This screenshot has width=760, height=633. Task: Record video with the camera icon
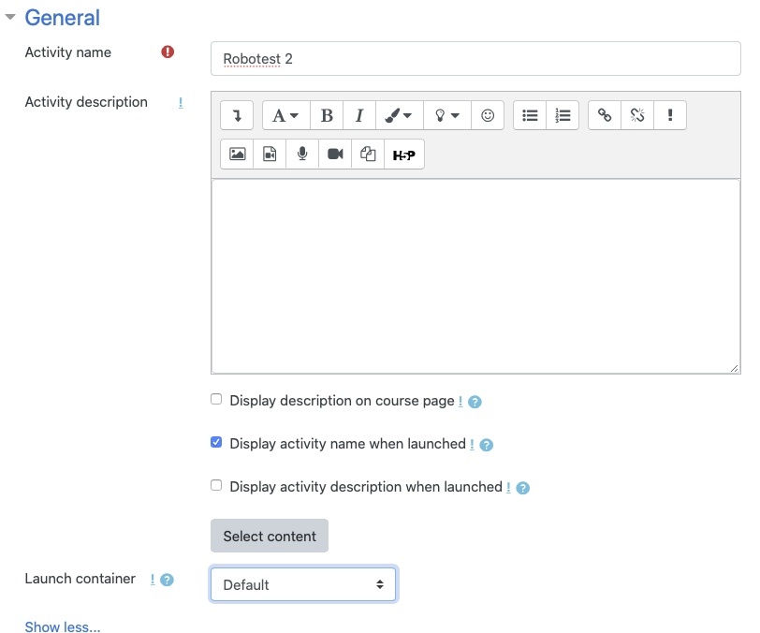coord(335,155)
